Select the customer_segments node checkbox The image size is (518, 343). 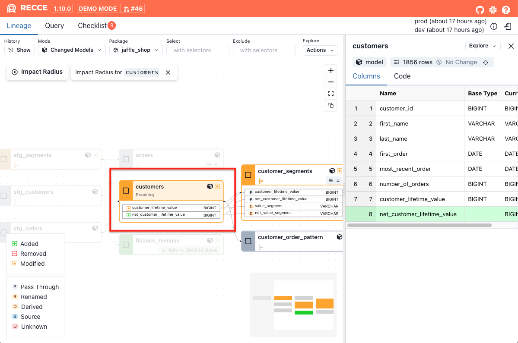(x=248, y=175)
